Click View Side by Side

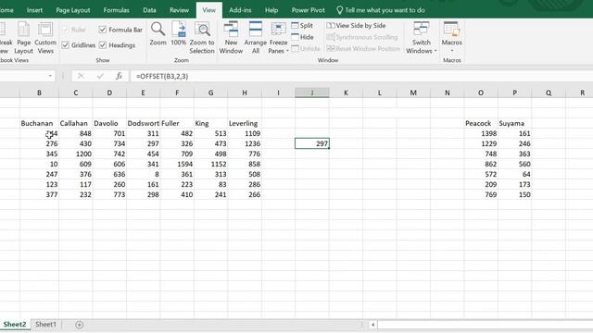356,25
